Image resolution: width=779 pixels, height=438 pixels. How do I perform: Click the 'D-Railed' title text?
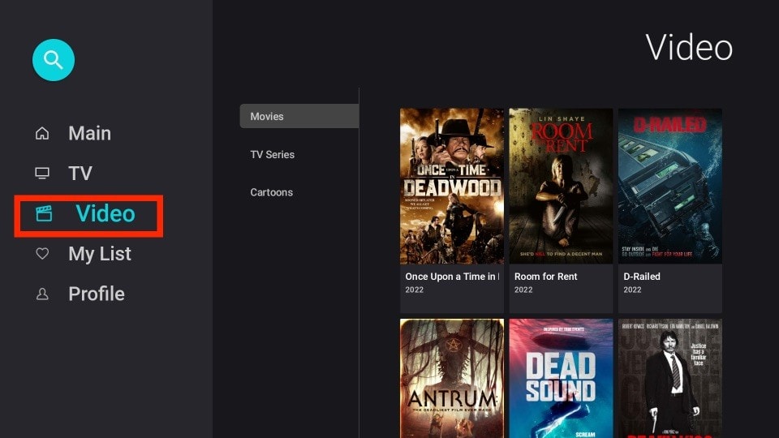click(x=642, y=277)
